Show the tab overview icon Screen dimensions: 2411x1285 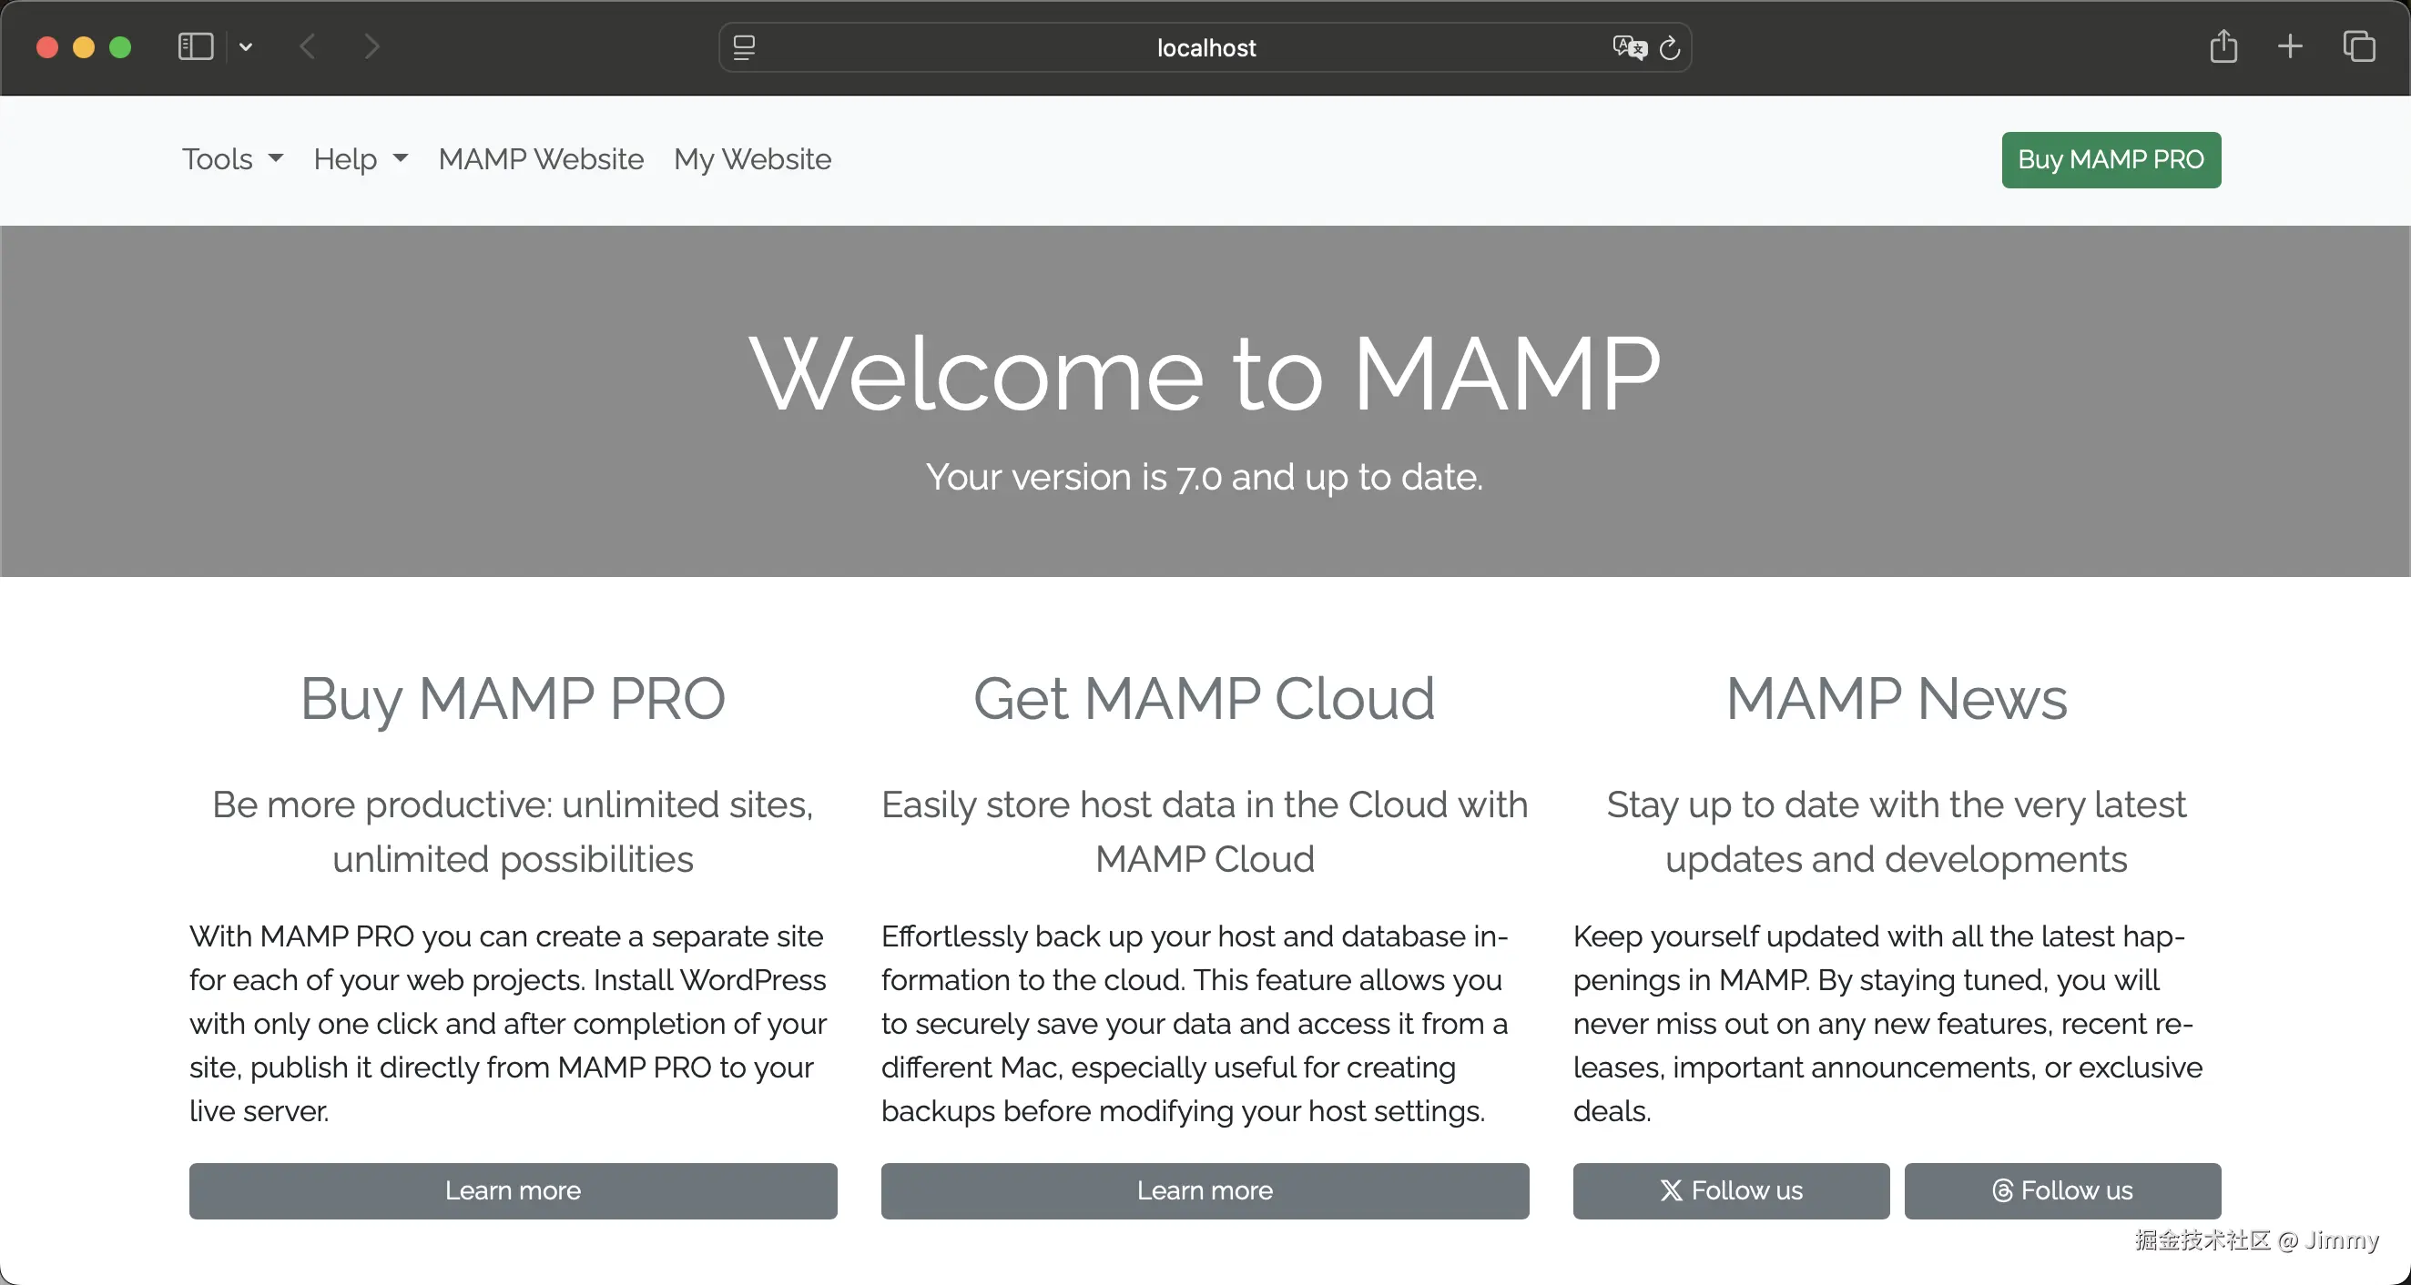point(2358,46)
